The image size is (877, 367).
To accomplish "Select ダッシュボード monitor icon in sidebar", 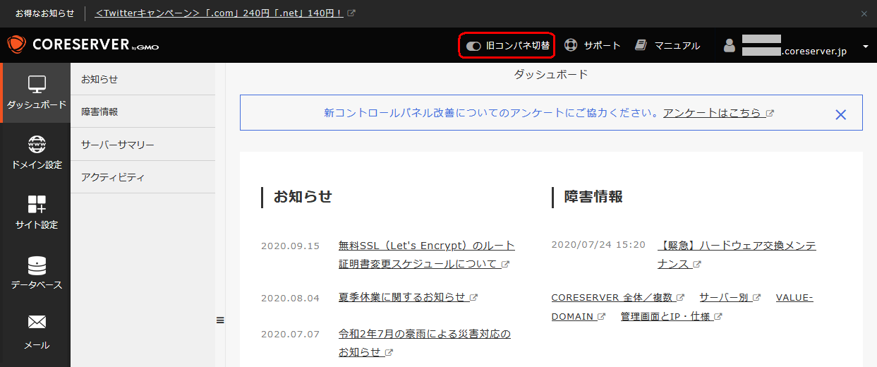I will click(37, 84).
